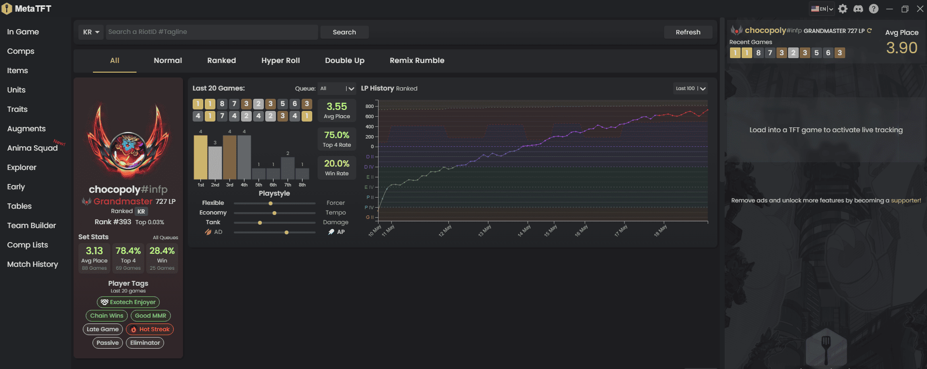Click the Eliminator tag
The width and height of the screenshot is (927, 369).
145,343
